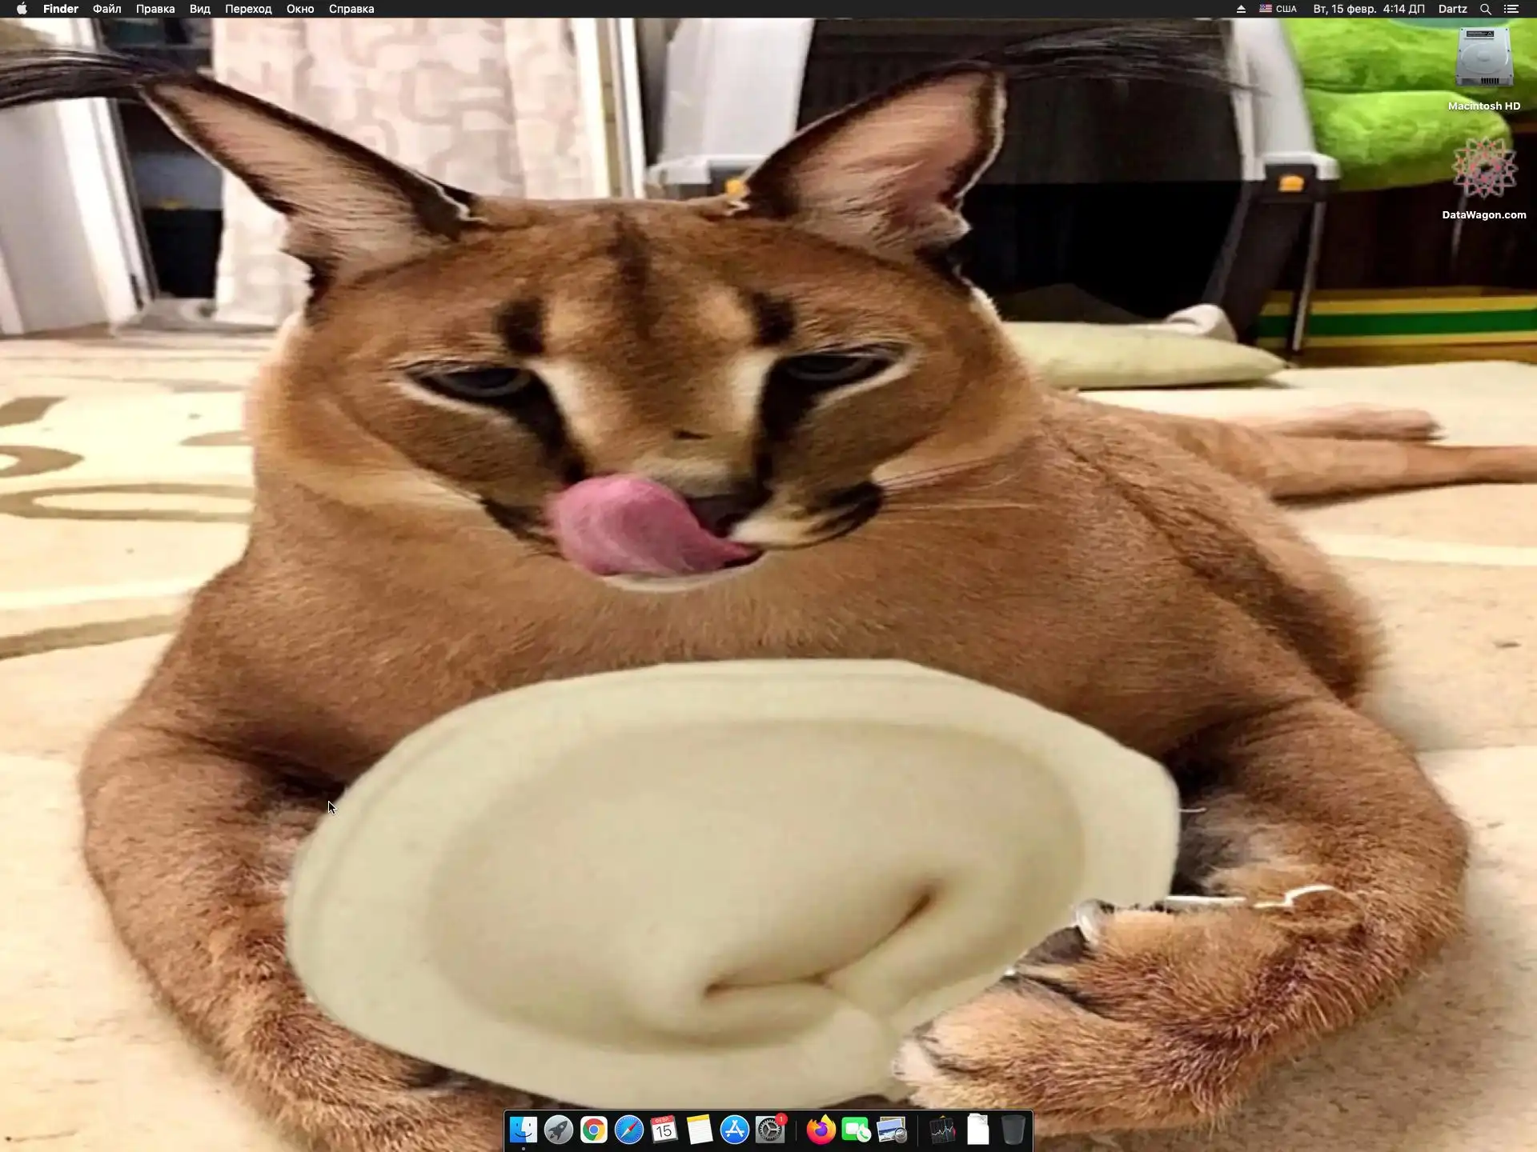Open the Dartz user switching menu
Image resolution: width=1537 pixels, height=1152 pixels.
pyautogui.click(x=1452, y=9)
